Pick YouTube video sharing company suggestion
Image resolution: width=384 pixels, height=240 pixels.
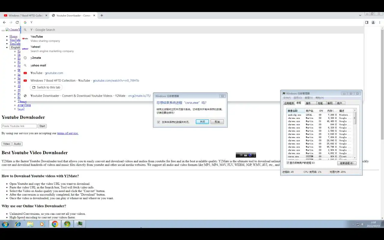[x=192, y=38]
